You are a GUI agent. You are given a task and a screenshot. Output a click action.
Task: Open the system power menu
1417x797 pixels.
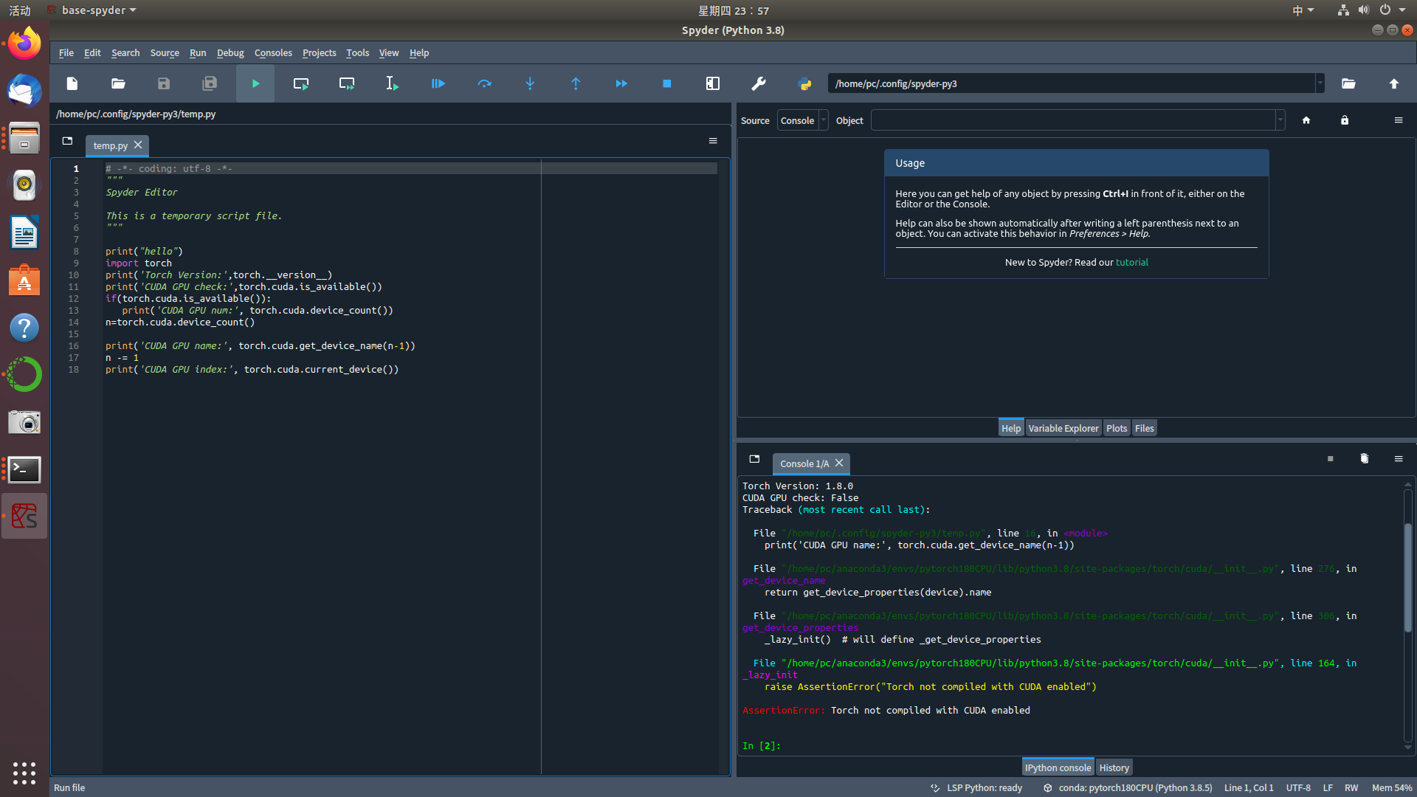1393,10
